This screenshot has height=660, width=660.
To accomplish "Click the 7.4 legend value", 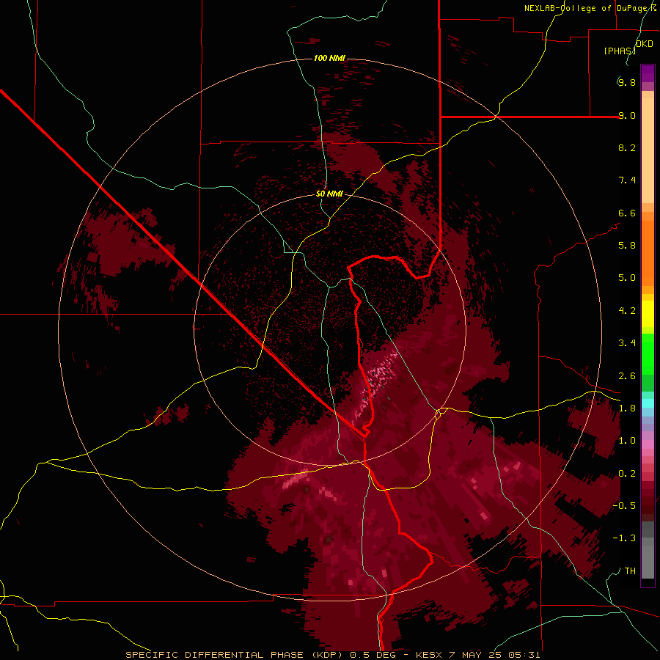I will pos(627,180).
